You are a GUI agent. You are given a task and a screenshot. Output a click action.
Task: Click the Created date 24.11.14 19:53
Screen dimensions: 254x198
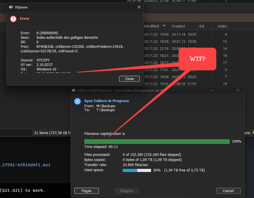coord(184,34)
